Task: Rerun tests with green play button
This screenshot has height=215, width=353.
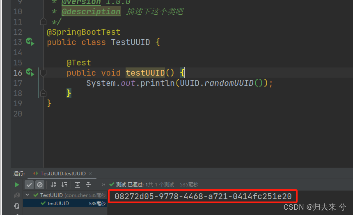Action: (x=17, y=185)
